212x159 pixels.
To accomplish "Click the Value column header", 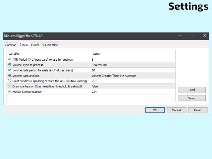I will click(96, 54).
